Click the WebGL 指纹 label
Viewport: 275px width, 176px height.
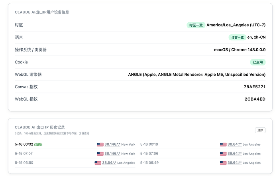(26, 99)
